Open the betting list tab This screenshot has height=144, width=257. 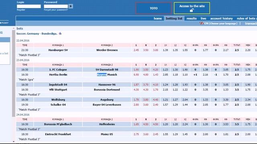tap(174, 18)
